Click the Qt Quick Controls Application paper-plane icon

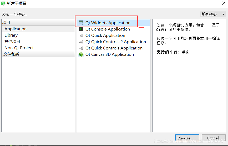(81, 48)
